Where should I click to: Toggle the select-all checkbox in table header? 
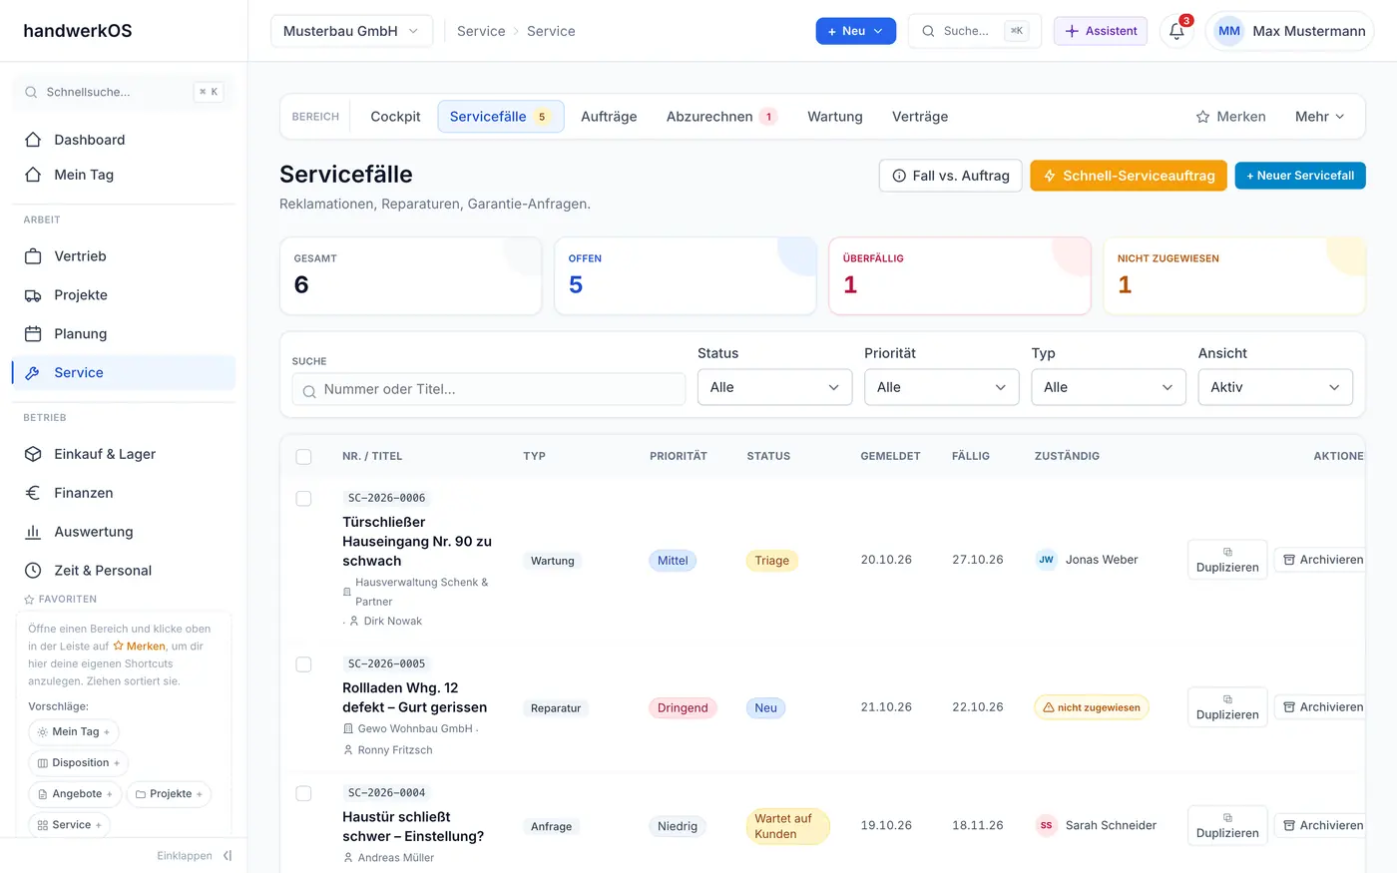[303, 457]
